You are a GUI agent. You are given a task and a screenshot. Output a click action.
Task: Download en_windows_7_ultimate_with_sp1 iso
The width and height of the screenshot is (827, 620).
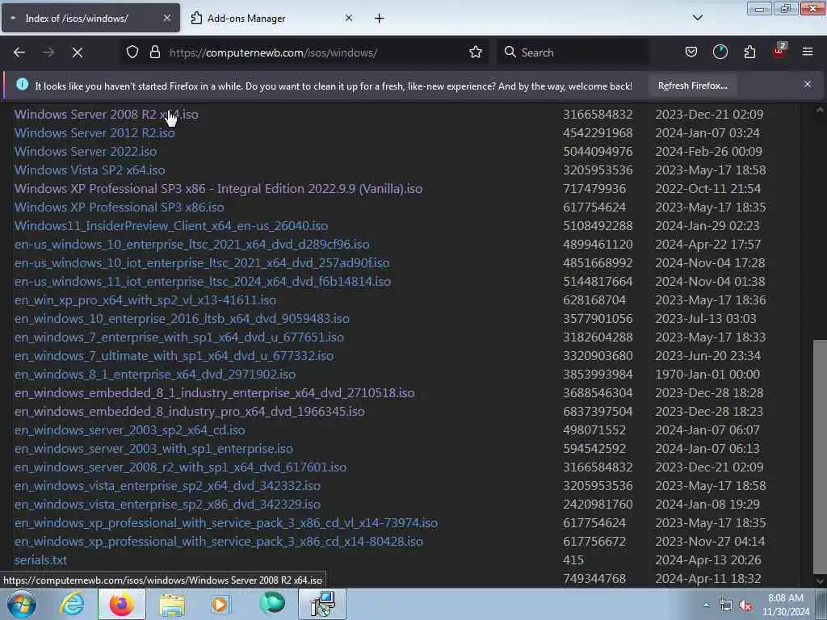(x=174, y=356)
